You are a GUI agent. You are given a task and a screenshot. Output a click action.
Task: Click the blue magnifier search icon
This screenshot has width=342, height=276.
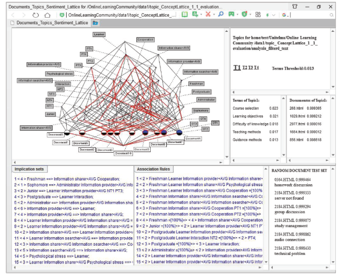[x=221, y=14]
